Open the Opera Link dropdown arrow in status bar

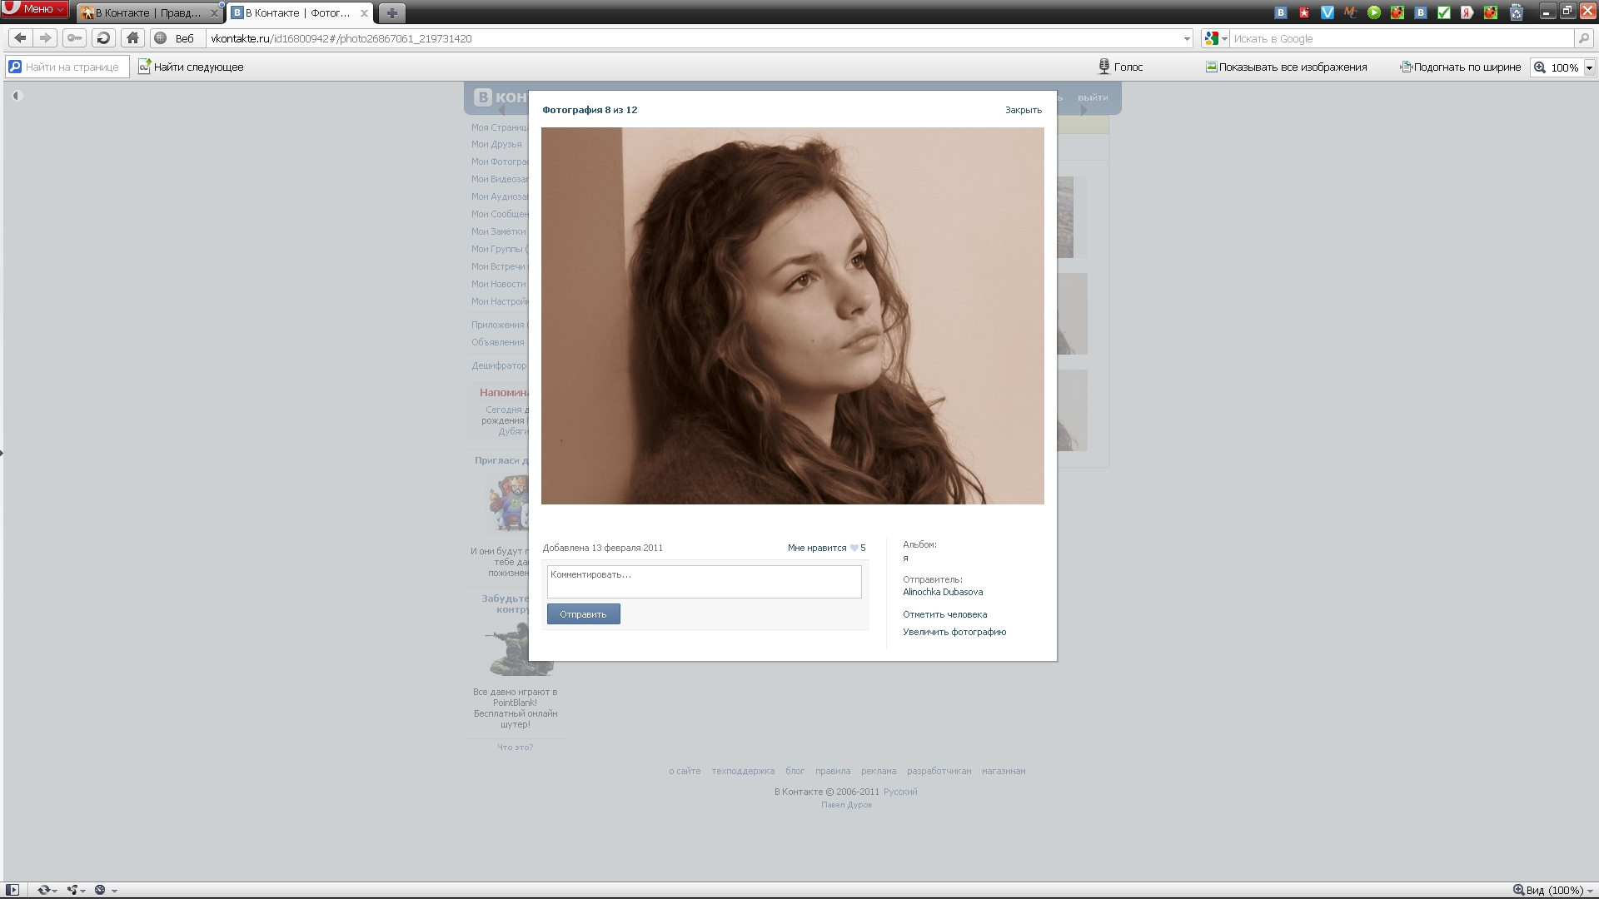pos(55,891)
